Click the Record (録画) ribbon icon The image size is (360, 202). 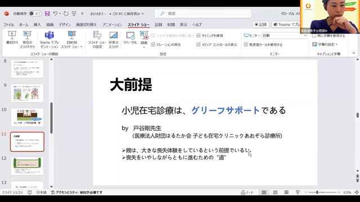click(x=144, y=35)
